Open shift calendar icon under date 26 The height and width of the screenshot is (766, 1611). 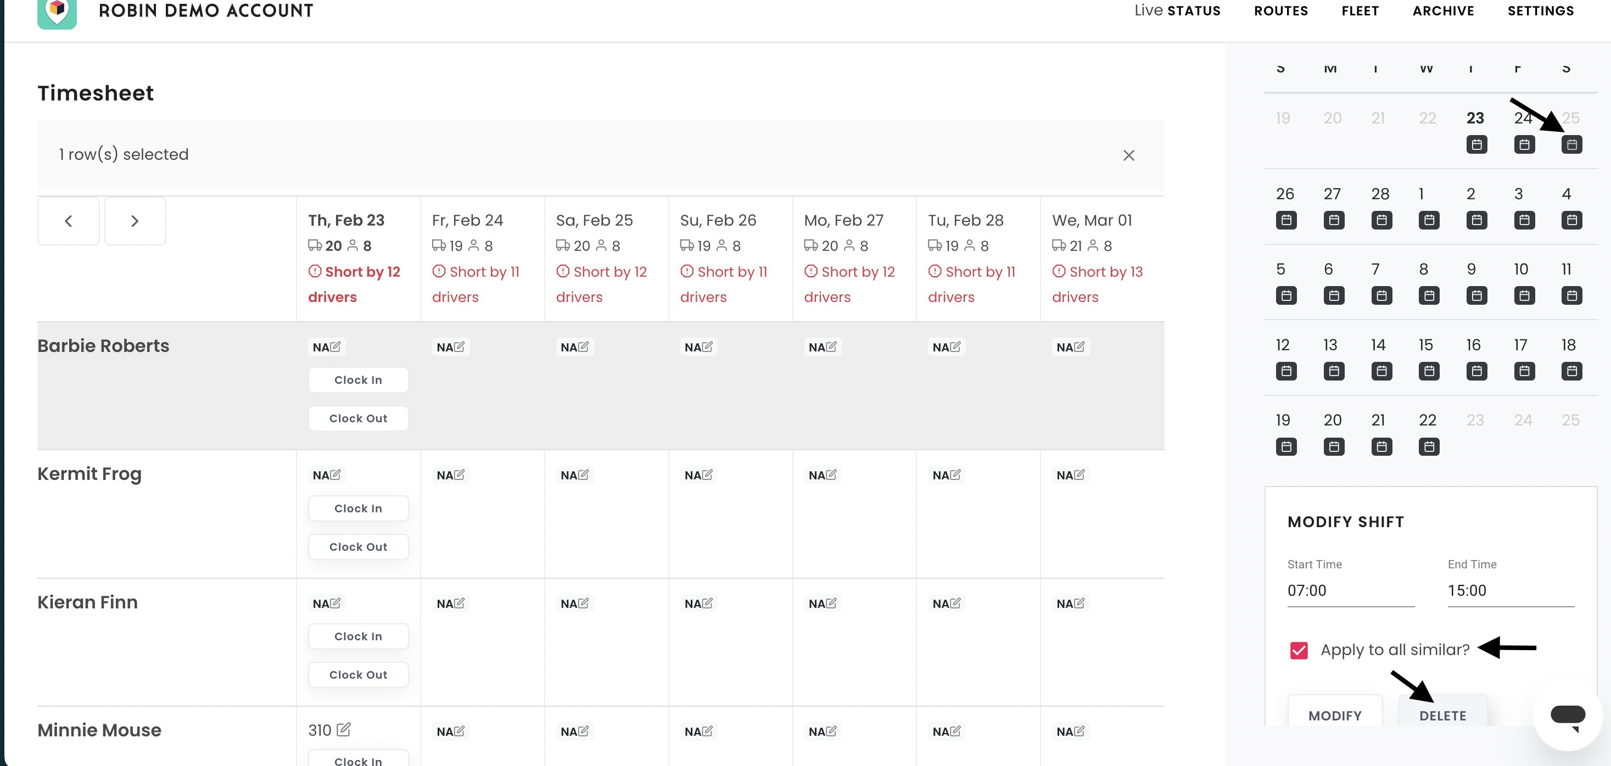click(x=1286, y=220)
